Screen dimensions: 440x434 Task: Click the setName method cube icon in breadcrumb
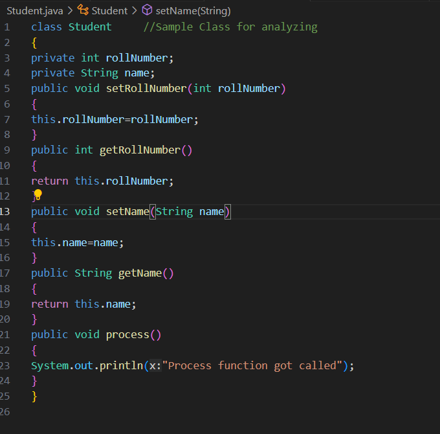(x=147, y=10)
